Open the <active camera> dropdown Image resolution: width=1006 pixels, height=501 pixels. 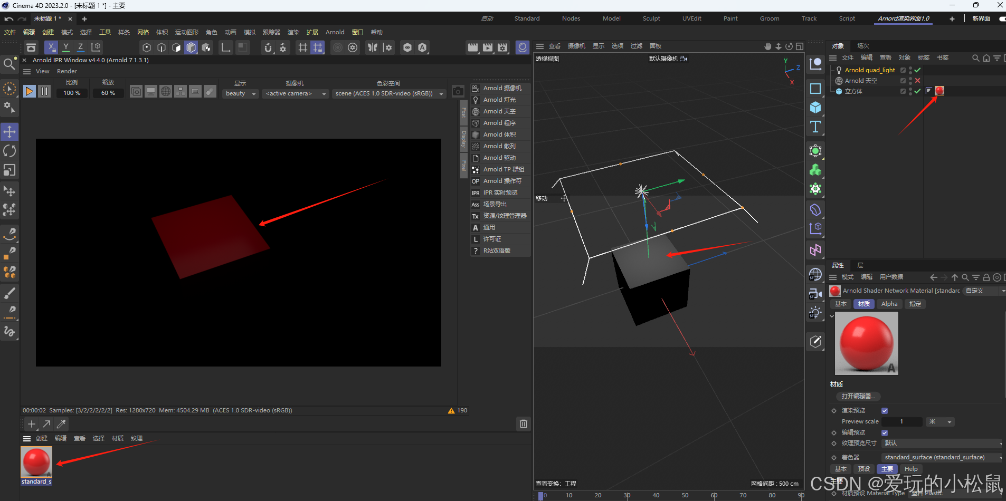(x=296, y=93)
